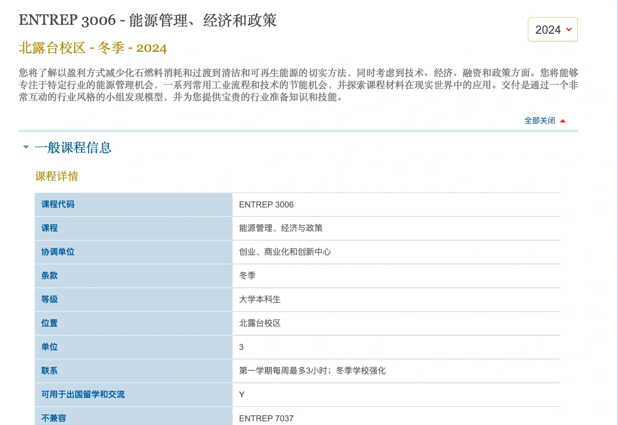Select the value Y in exchange row

[x=242, y=395]
